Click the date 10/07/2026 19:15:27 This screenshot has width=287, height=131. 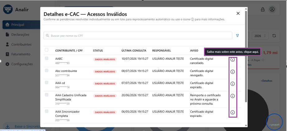pos(135,59)
